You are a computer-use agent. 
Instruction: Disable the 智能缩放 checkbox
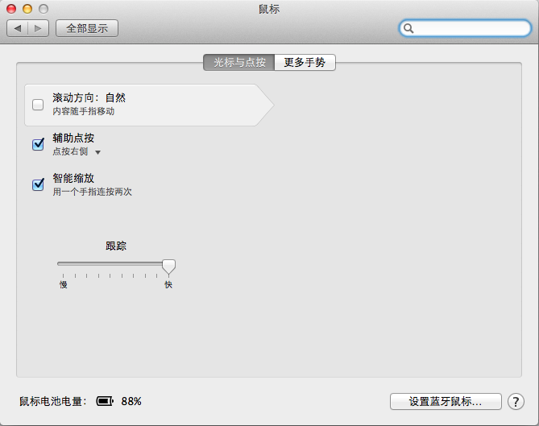38,184
